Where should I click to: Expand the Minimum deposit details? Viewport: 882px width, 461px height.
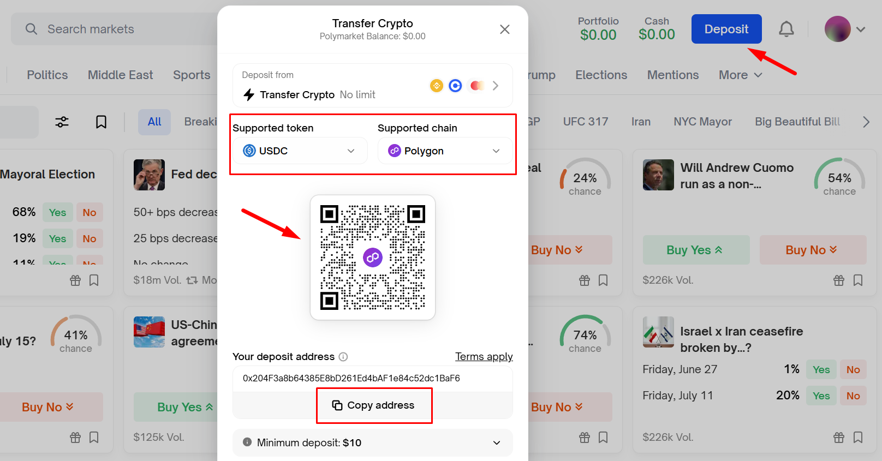373,442
